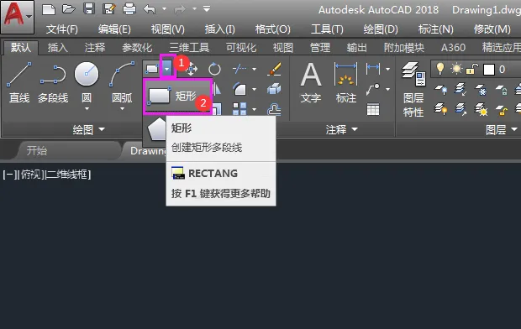Undo the last action using arrow icon

click(x=150, y=9)
